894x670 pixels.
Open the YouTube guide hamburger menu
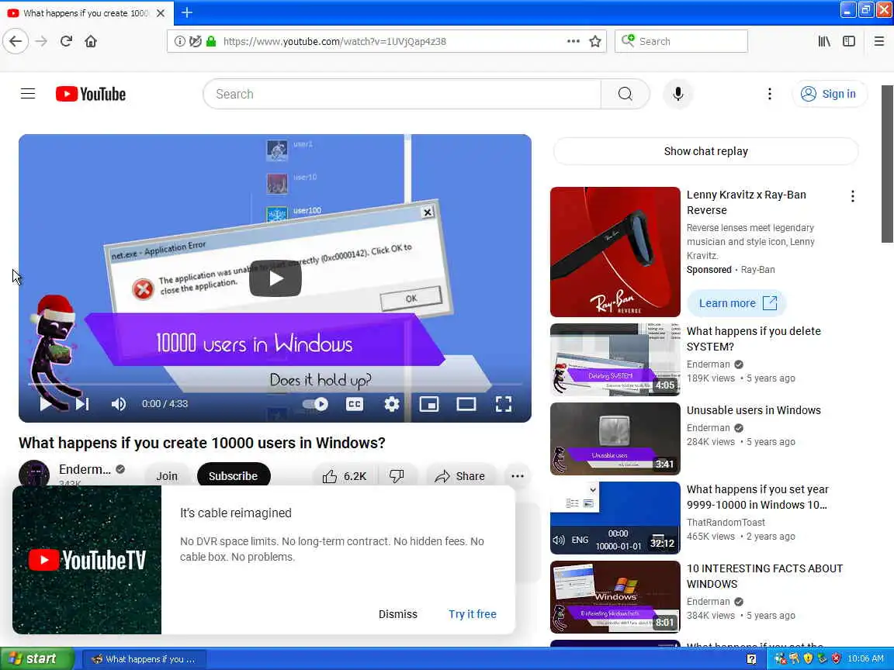click(x=28, y=94)
